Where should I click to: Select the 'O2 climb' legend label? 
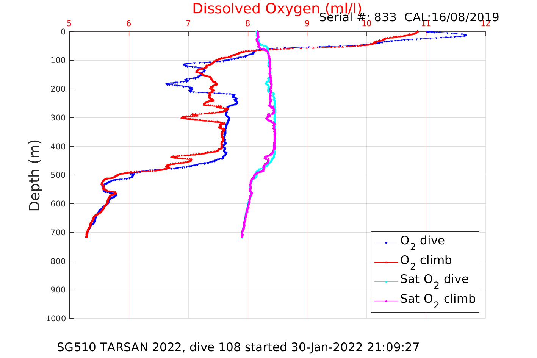pyautogui.click(x=426, y=261)
